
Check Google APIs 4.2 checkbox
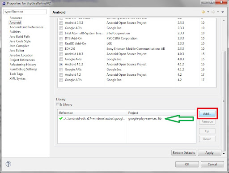coord(61,80)
